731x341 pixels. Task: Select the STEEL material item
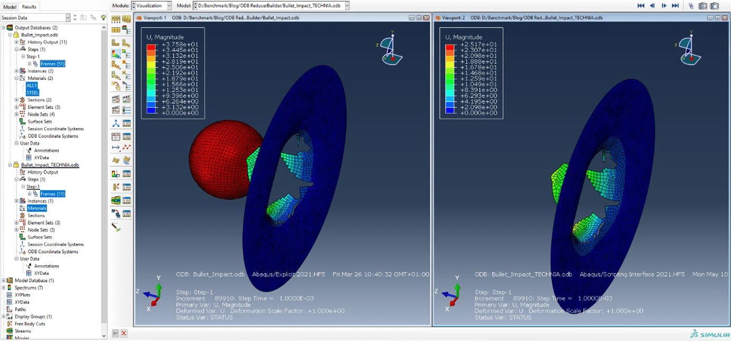33,93
